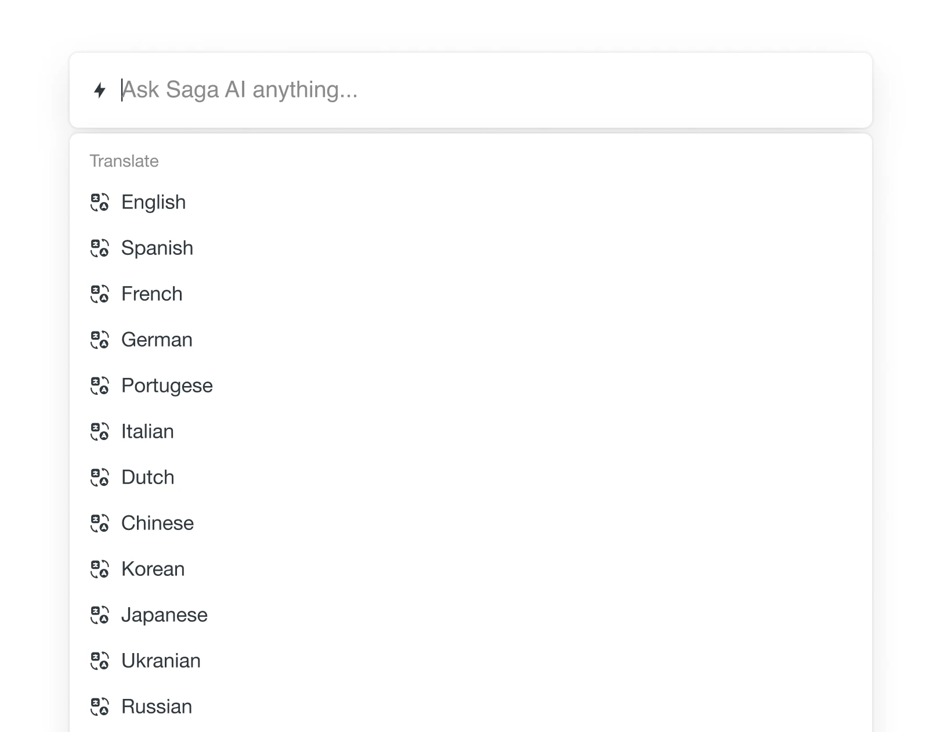The height and width of the screenshot is (732, 940).
Task: Click the translate icon next to Chinese
Action: coord(100,524)
